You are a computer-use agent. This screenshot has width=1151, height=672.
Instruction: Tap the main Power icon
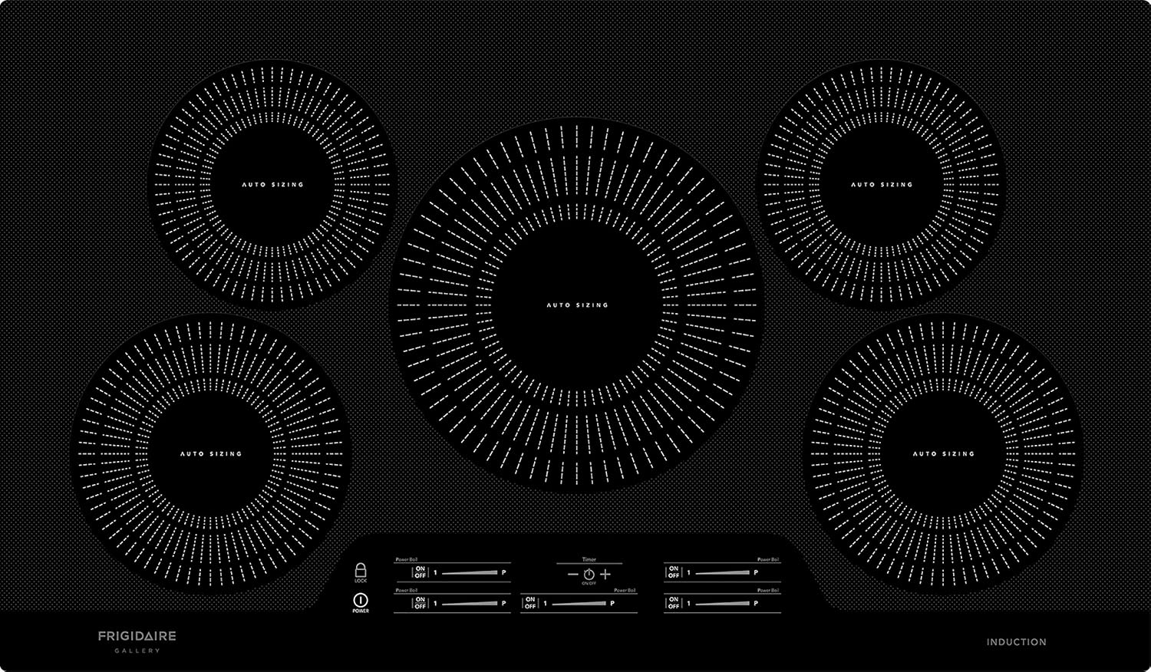click(361, 599)
